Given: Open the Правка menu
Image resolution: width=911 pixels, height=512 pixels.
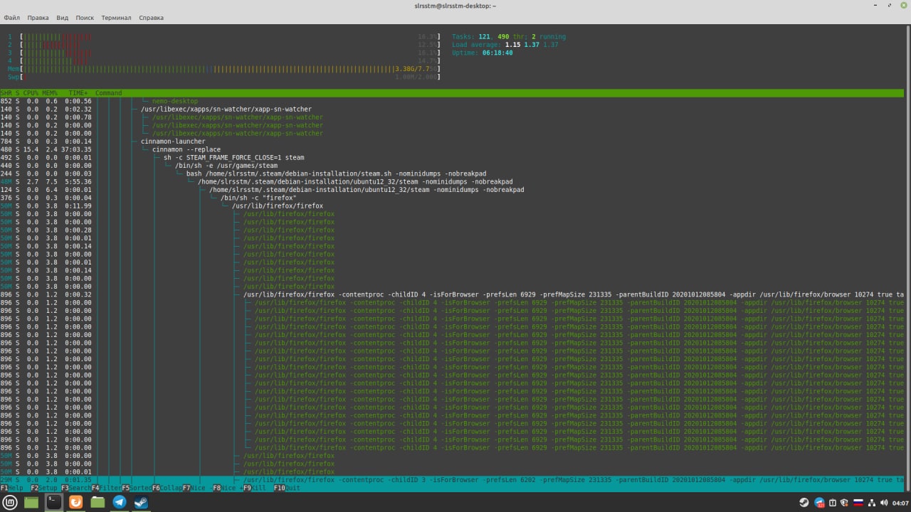Looking at the screenshot, I should [38, 17].
